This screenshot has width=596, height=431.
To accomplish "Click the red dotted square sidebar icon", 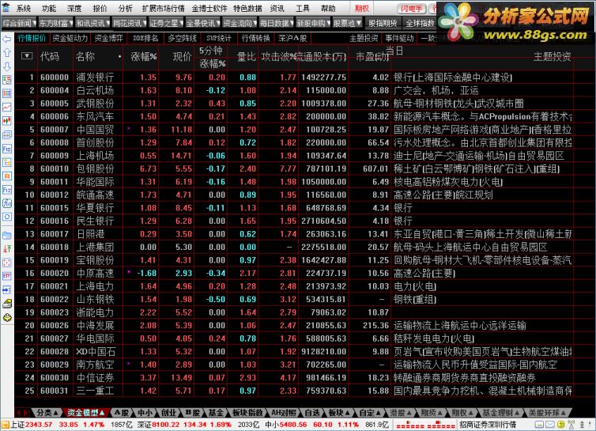I will (x=7, y=263).
